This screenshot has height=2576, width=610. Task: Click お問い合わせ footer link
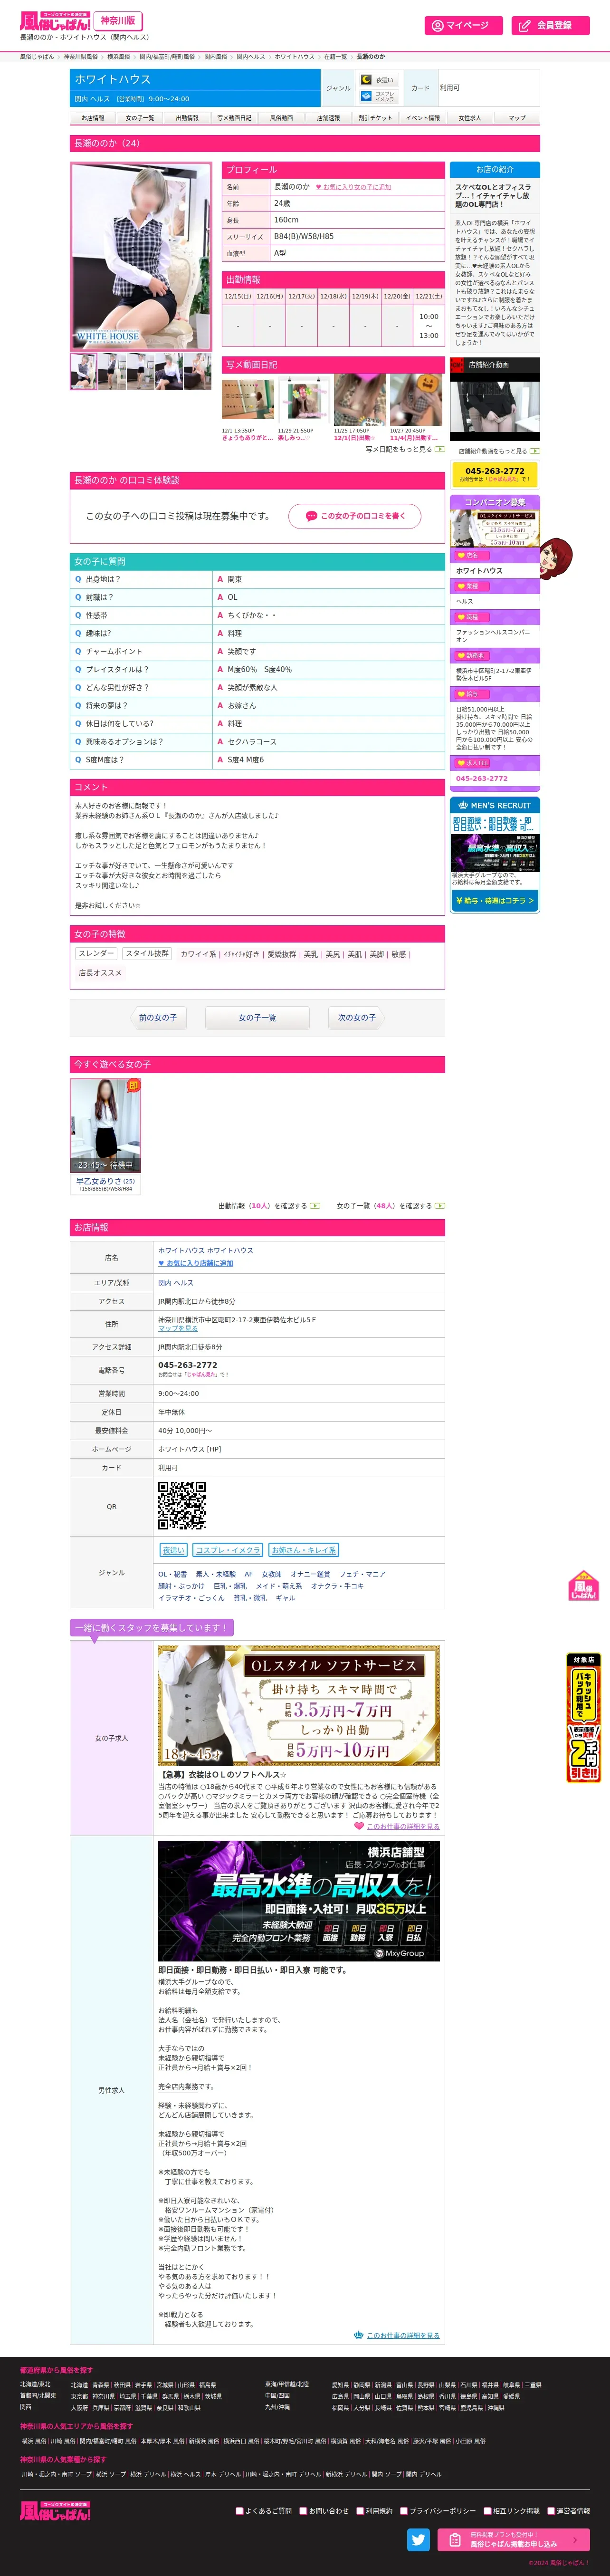pyautogui.click(x=324, y=2510)
